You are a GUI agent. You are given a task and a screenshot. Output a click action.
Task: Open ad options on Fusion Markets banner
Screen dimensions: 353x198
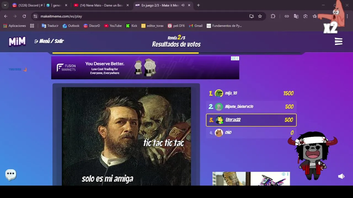click(x=237, y=58)
